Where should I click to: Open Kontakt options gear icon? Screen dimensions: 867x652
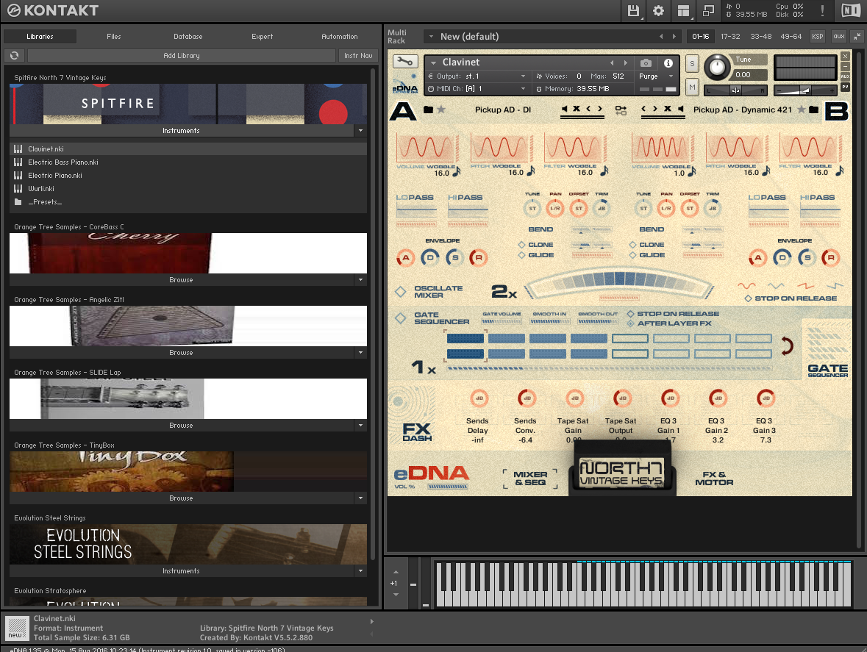[x=658, y=10]
